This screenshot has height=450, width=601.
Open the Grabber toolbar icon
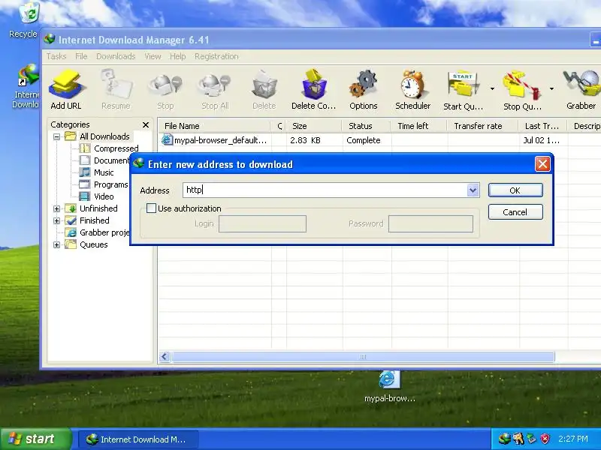tap(581, 89)
